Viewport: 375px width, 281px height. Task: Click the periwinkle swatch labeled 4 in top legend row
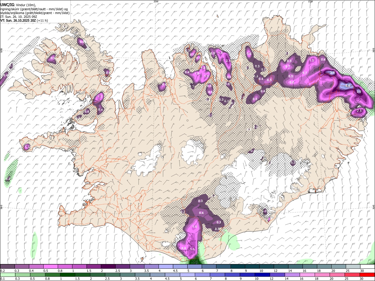(x=166, y=266)
